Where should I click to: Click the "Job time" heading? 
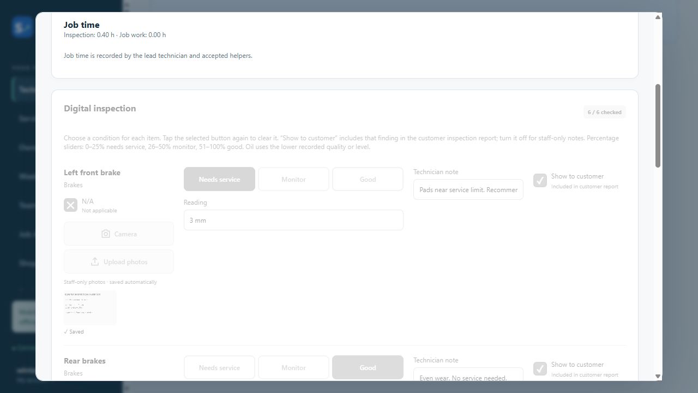(x=82, y=25)
